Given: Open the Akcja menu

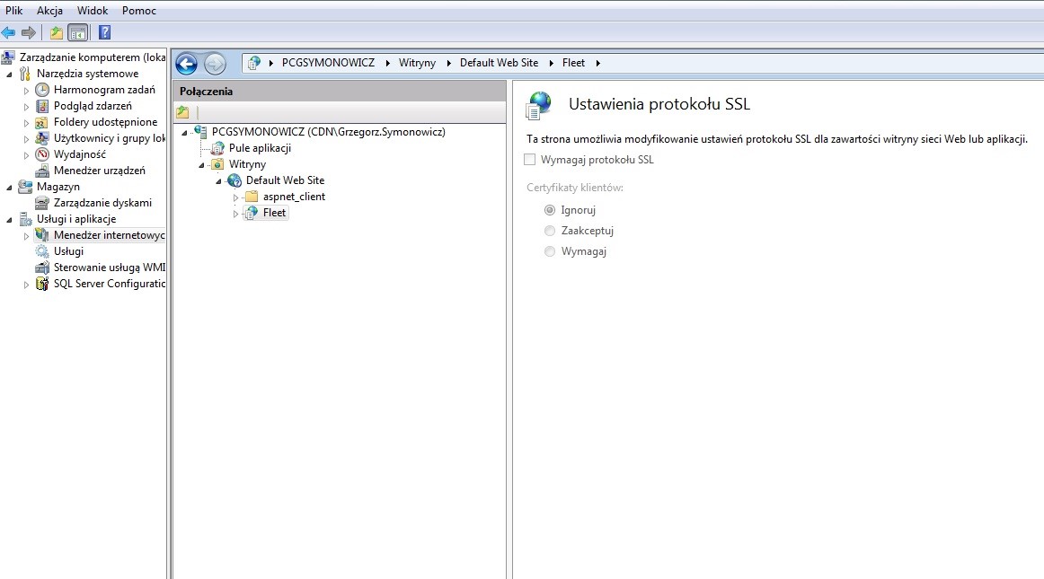Looking at the screenshot, I should coord(50,11).
